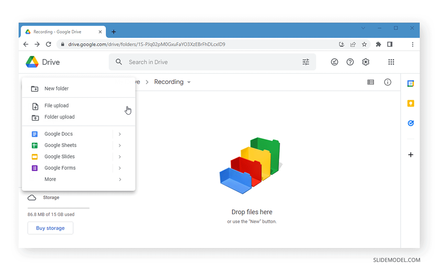Open Google Calendar in the side panel
This screenshot has width=438, height=271.
coord(411,83)
